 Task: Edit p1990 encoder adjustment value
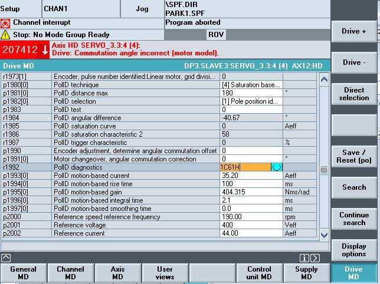point(251,151)
